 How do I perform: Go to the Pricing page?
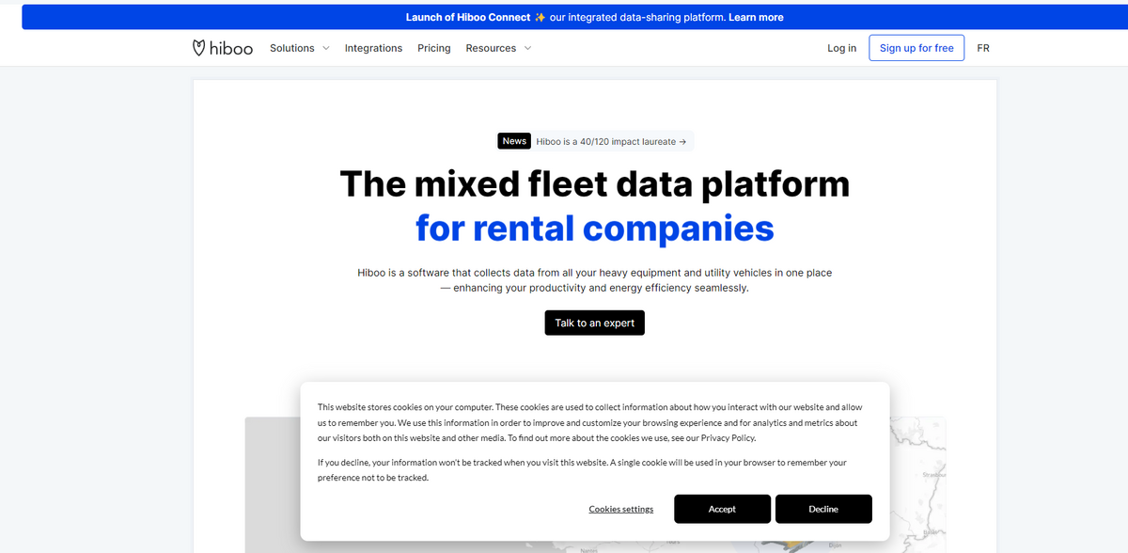(x=434, y=48)
